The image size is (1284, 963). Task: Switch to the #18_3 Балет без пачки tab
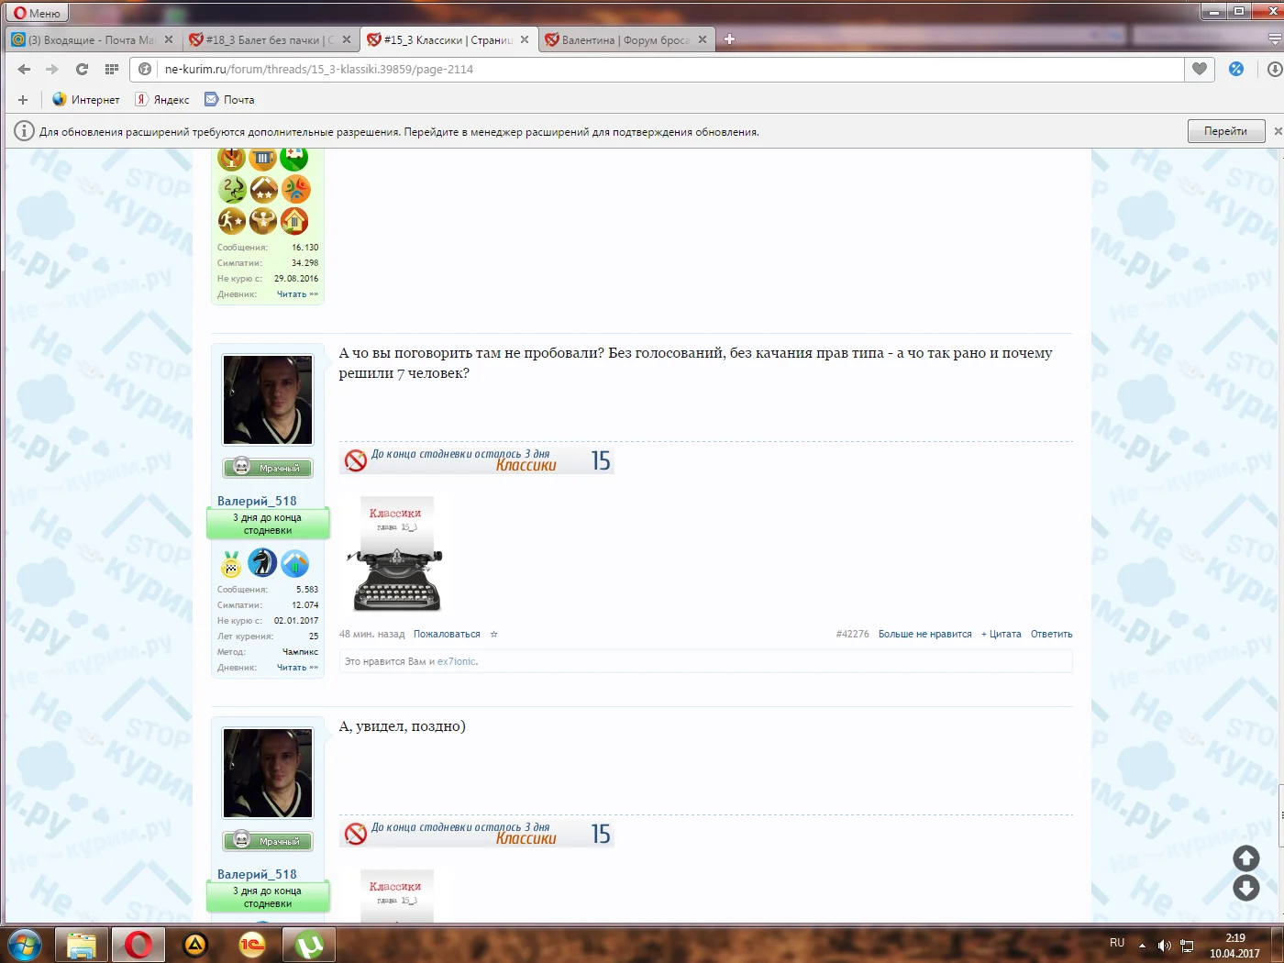(267, 39)
